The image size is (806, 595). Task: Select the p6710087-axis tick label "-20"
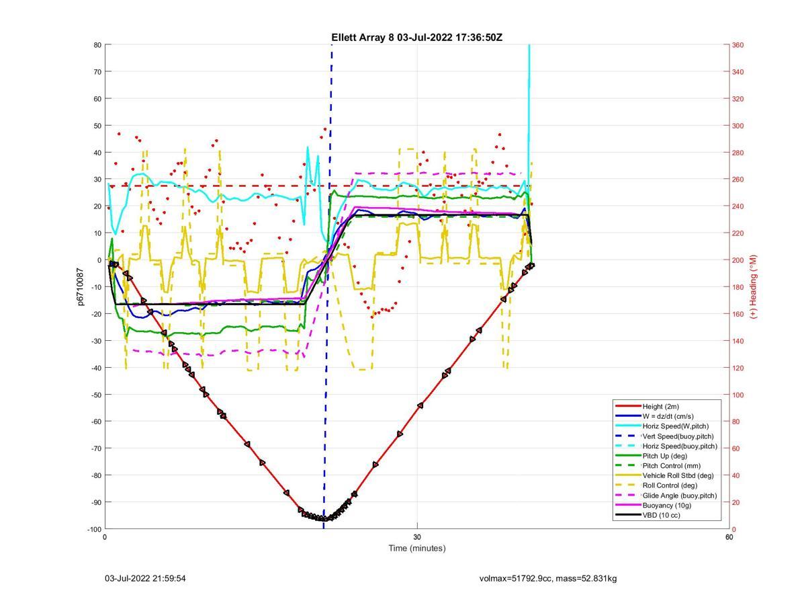96,314
